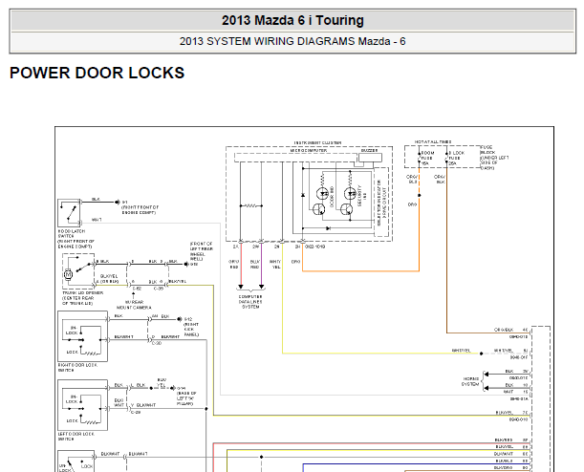This screenshot has width=584, height=472.
Task: Click the 'WHT' wire label by hood latch switch
Action: [97, 220]
